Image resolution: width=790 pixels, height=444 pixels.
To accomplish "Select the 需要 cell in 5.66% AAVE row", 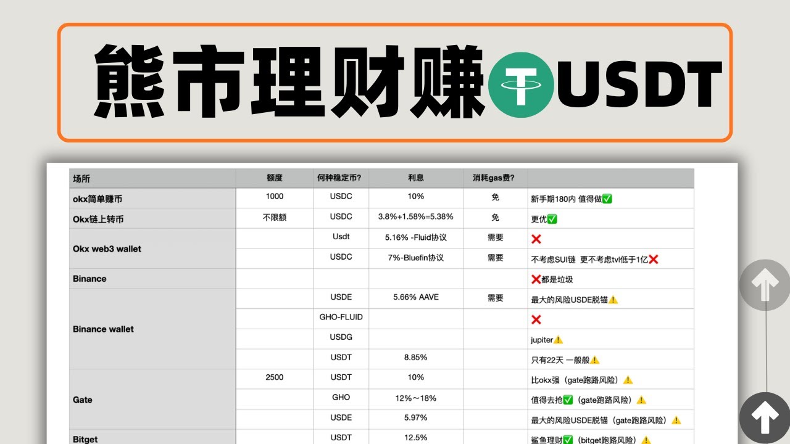I will coord(496,297).
